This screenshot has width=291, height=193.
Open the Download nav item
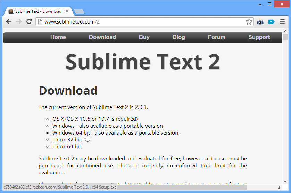(x=102, y=37)
